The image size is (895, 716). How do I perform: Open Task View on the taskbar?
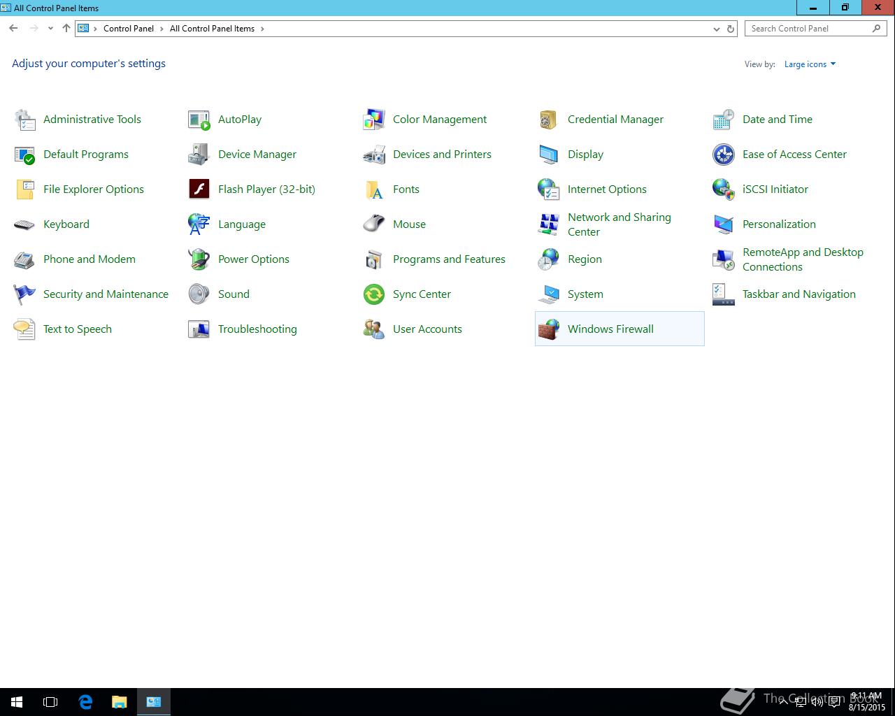point(50,702)
